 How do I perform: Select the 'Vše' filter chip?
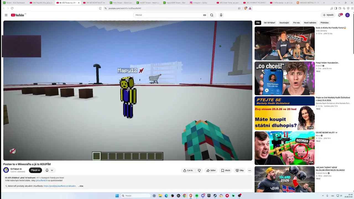(x=258, y=23)
